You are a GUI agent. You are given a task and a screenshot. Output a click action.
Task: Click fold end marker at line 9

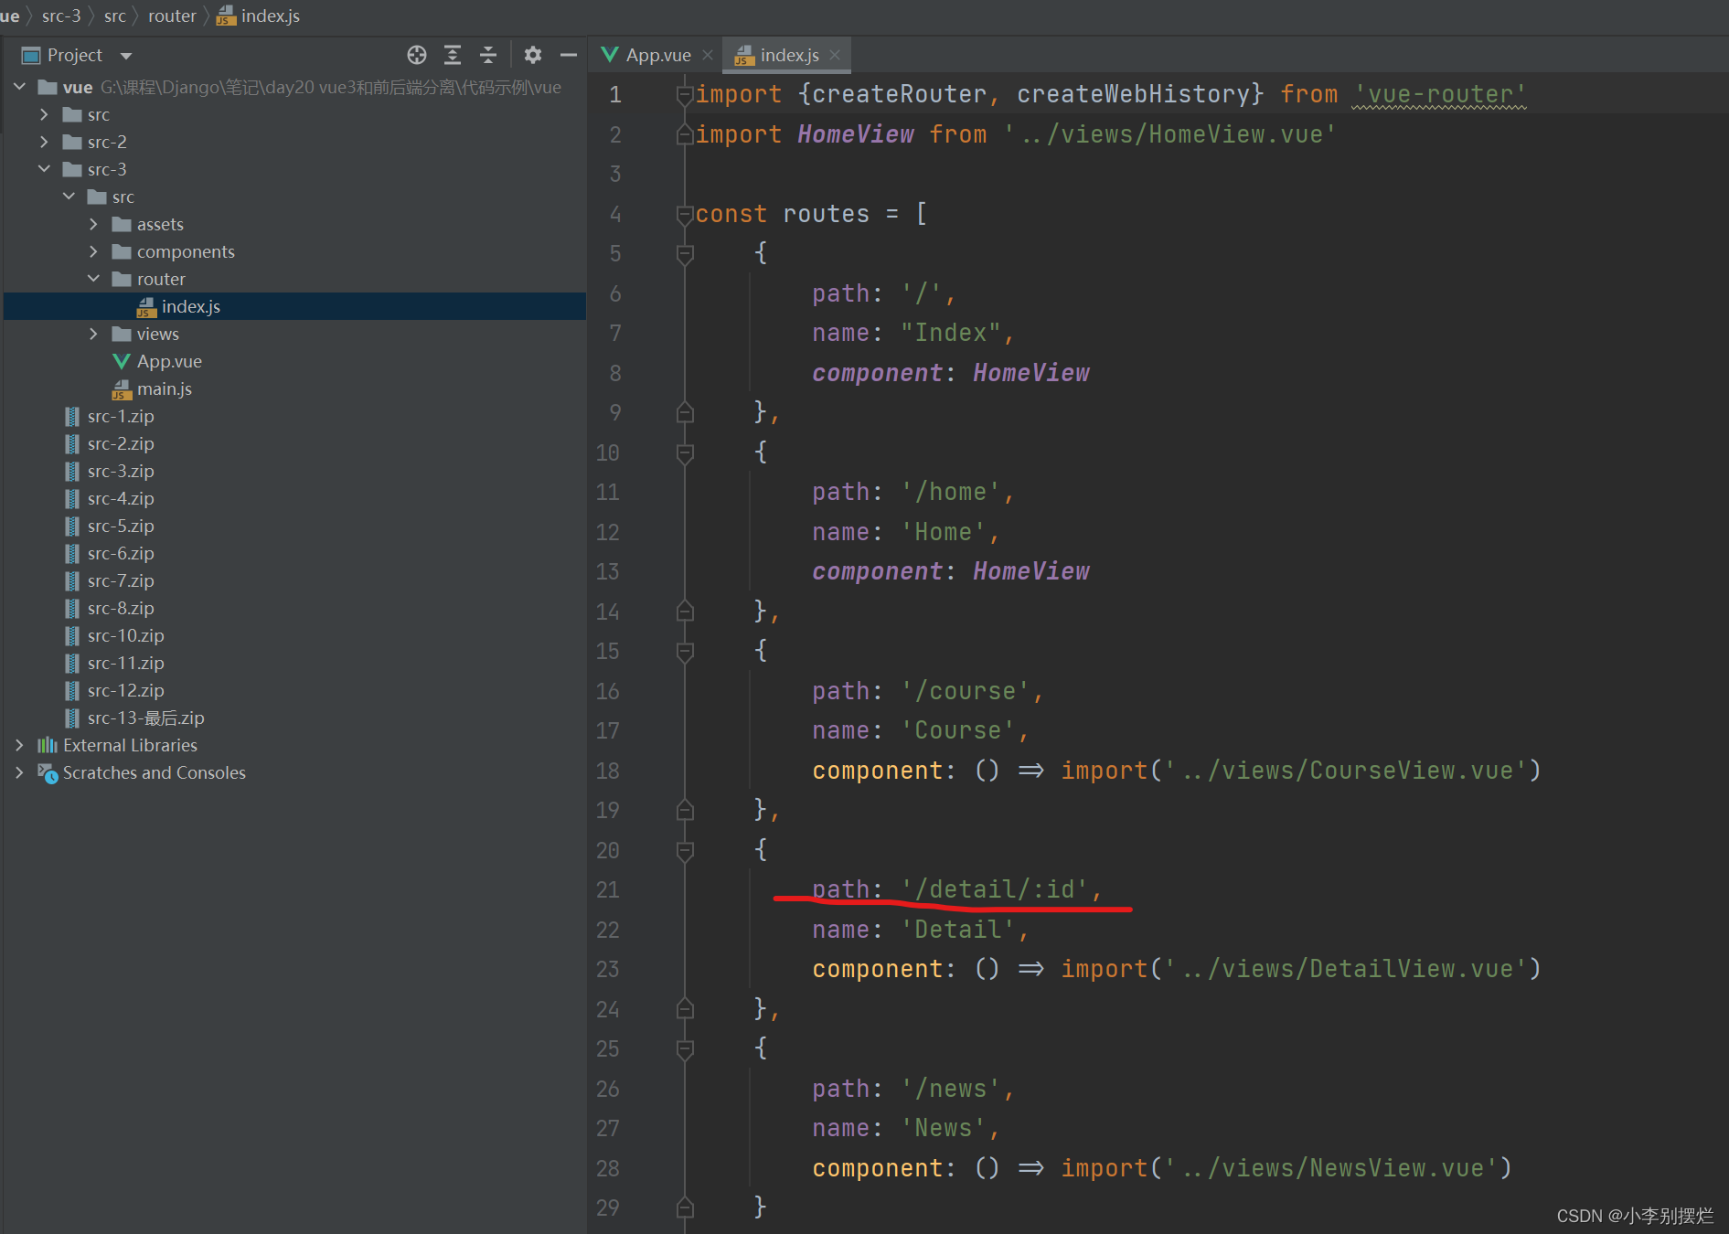coord(685,412)
